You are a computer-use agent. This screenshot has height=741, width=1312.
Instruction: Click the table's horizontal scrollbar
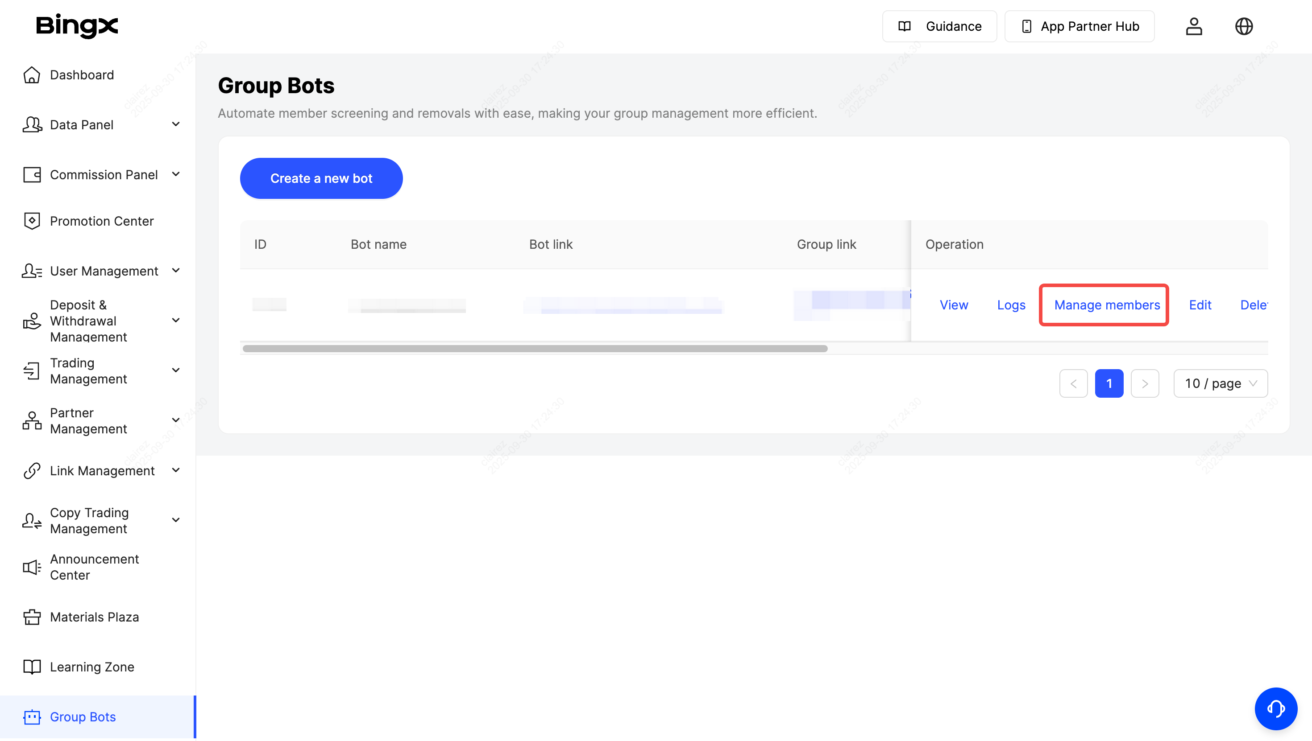(x=535, y=349)
